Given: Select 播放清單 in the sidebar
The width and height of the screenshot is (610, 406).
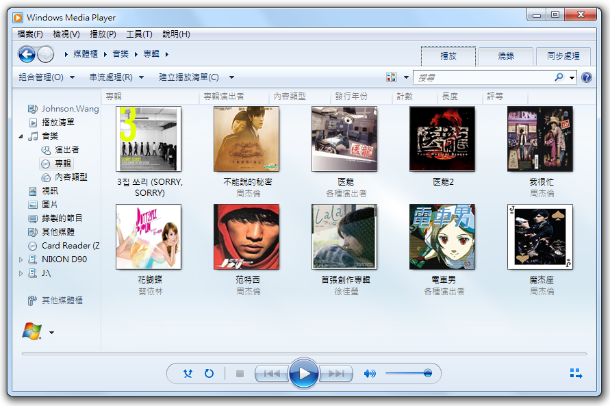Looking at the screenshot, I should pos(52,123).
